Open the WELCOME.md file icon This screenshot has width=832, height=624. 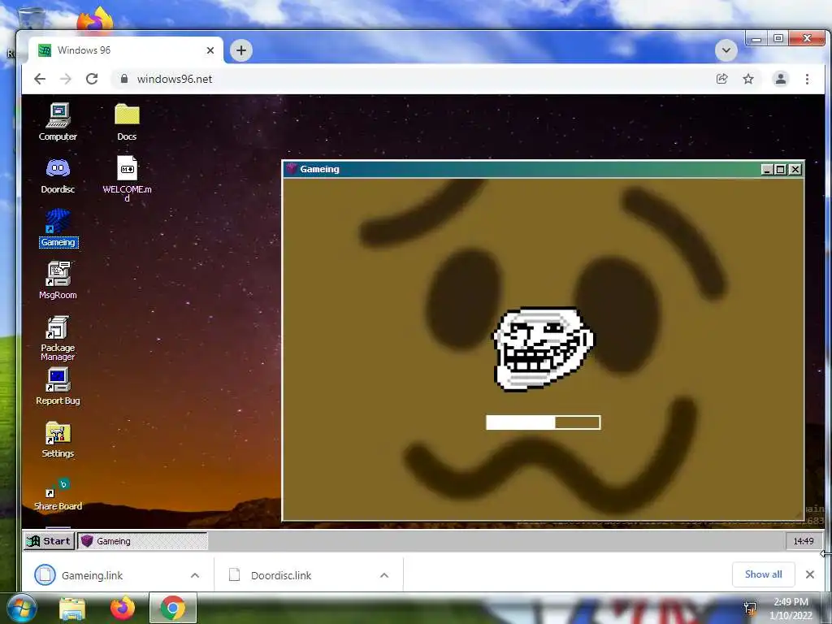click(127, 178)
